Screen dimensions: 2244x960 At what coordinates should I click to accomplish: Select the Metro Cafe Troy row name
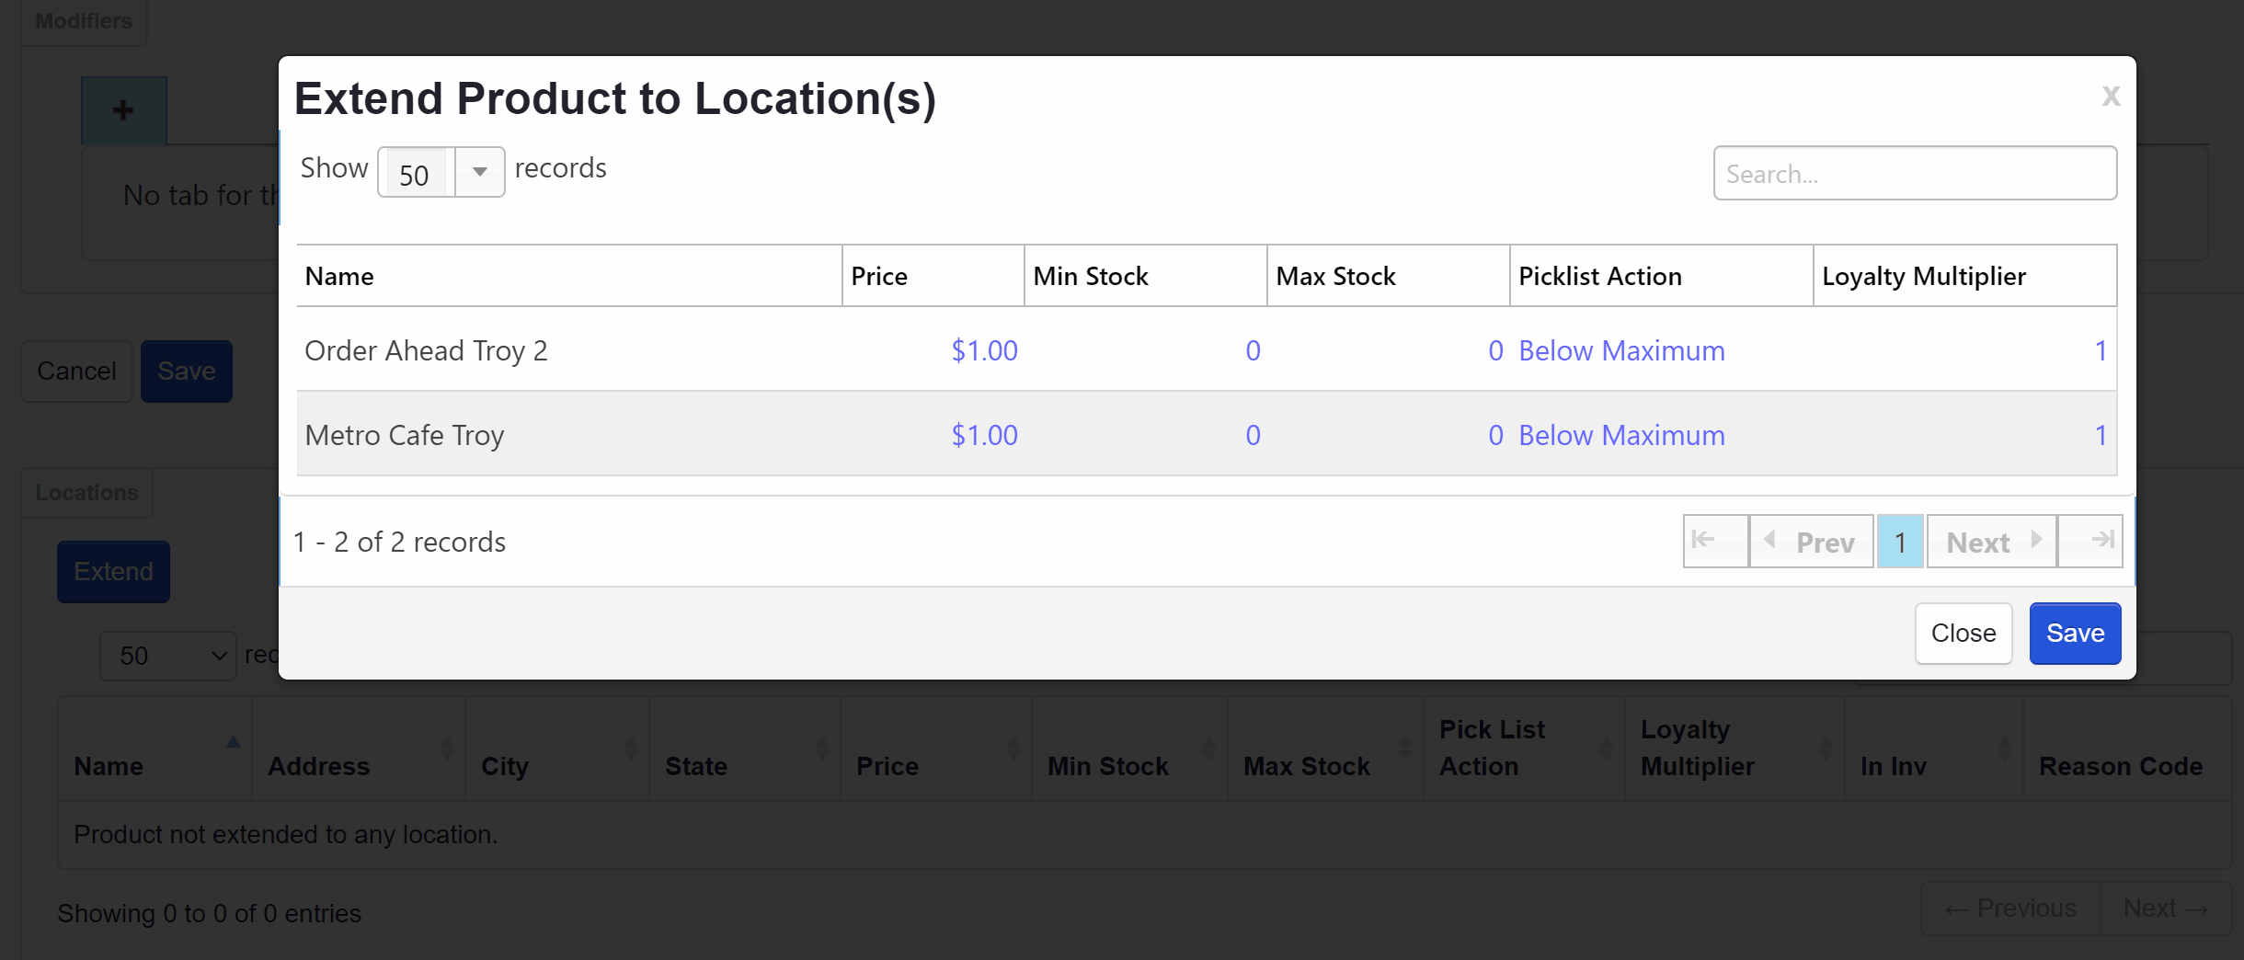click(x=405, y=436)
